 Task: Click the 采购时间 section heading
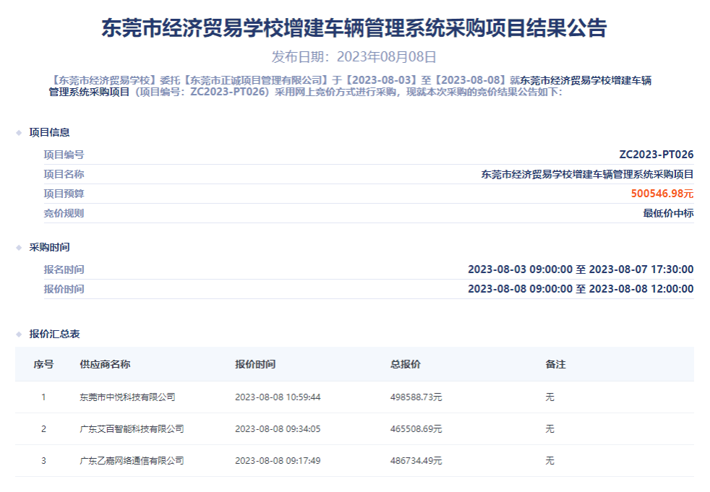(x=49, y=247)
